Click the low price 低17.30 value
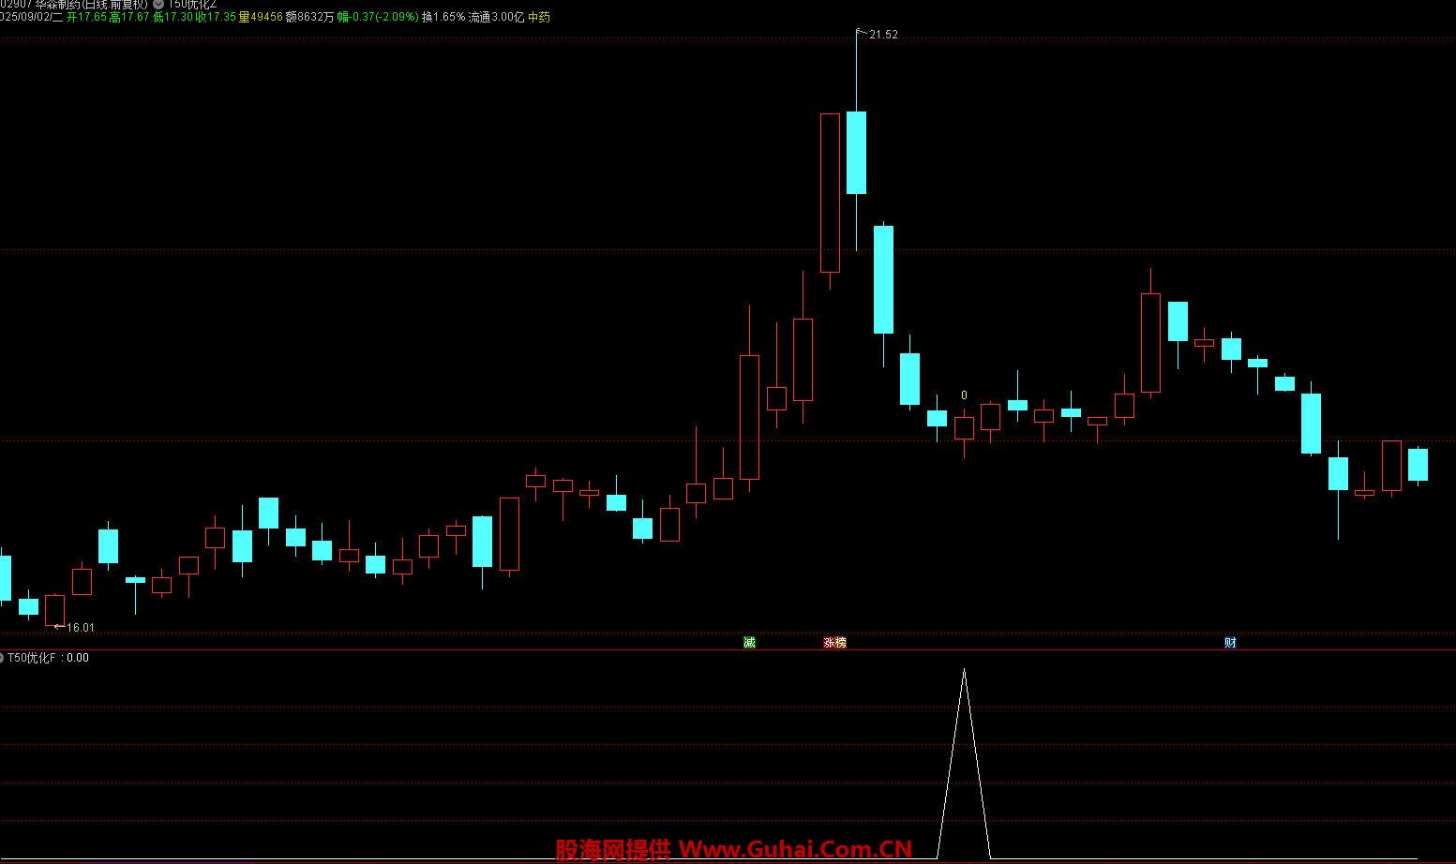 (x=173, y=17)
